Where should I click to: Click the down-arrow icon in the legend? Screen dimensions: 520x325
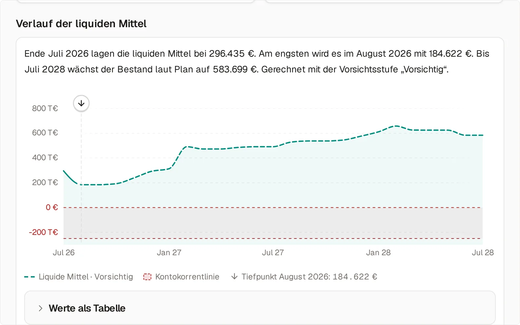pyautogui.click(x=234, y=277)
